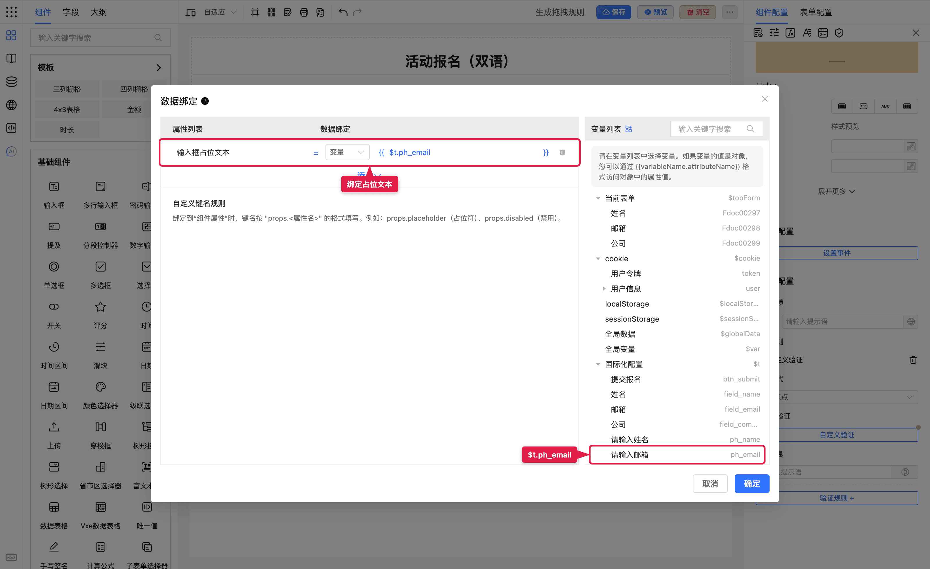Click the 保存 button
The width and height of the screenshot is (930, 569).
coord(613,12)
